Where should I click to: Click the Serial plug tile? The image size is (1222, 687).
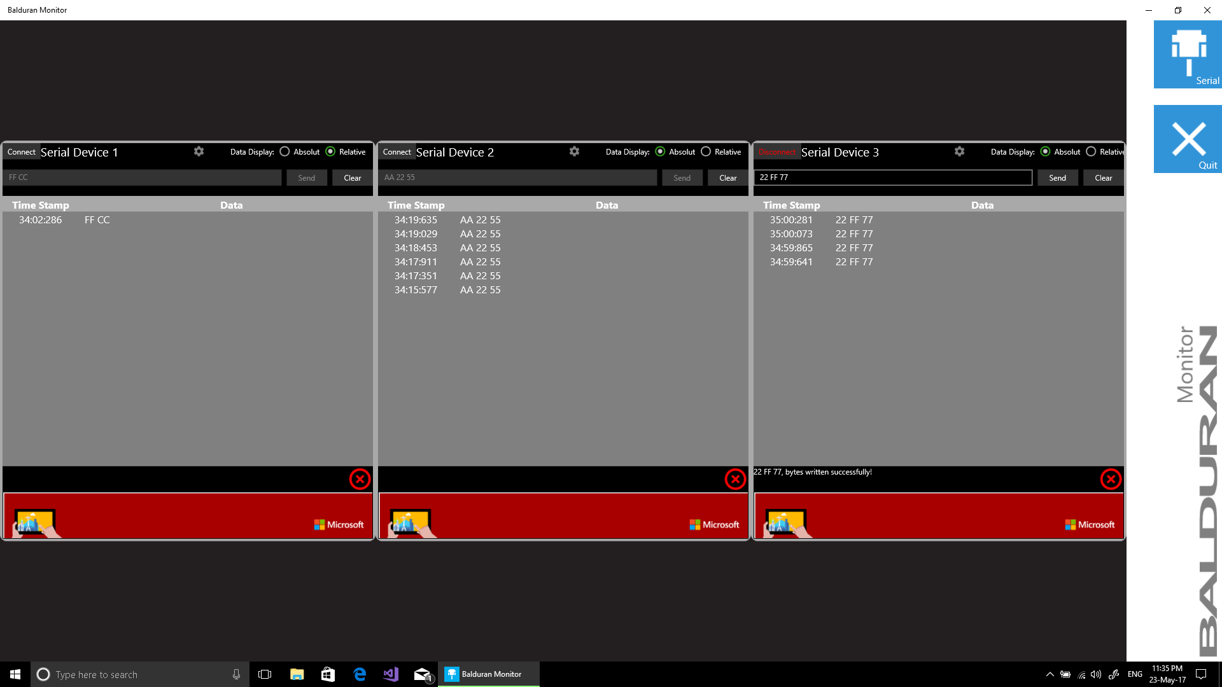(1188, 55)
